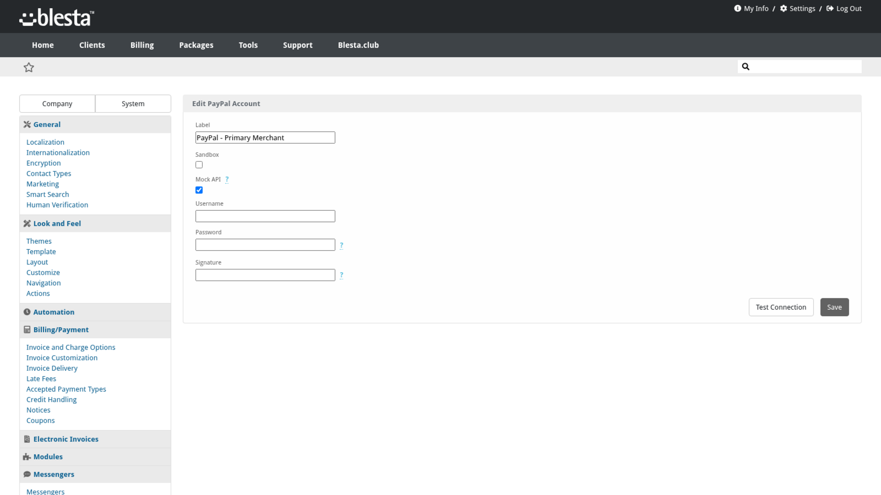Open the My Info link
Viewport: 881px width, 495px height.
(756, 8)
